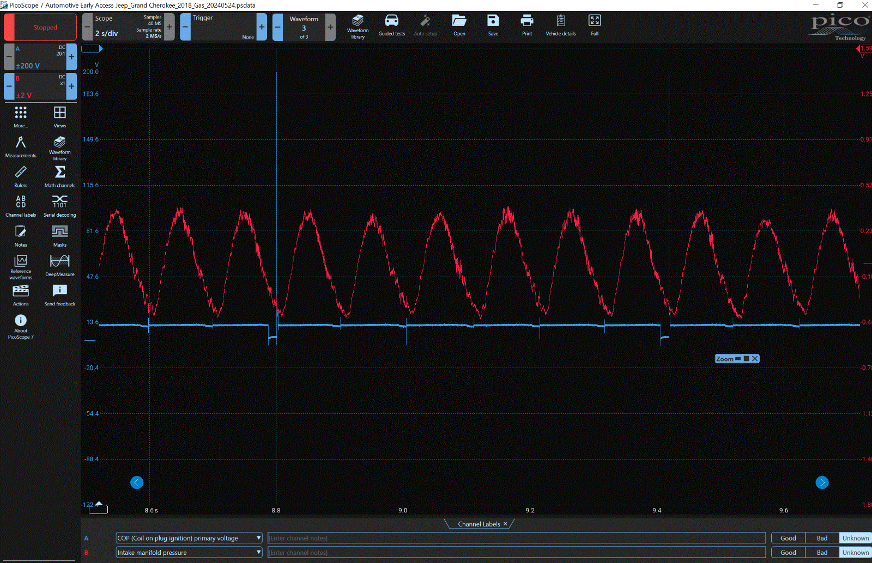Mark Channel A as Bad
The width and height of the screenshot is (872, 563).
[x=822, y=538]
